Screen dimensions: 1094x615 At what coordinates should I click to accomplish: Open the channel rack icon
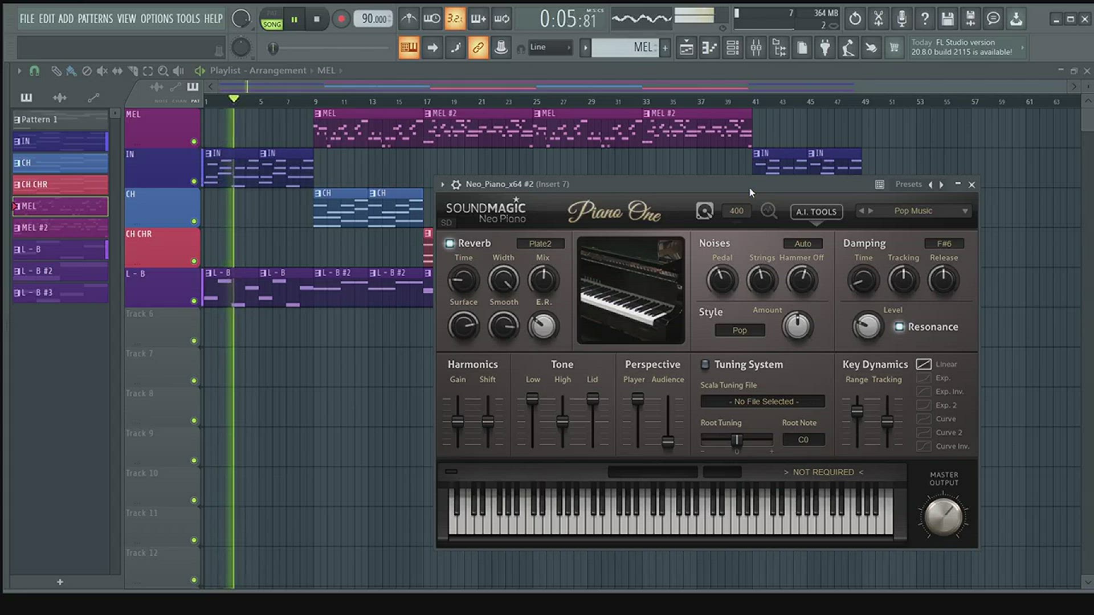coord(733,48)
